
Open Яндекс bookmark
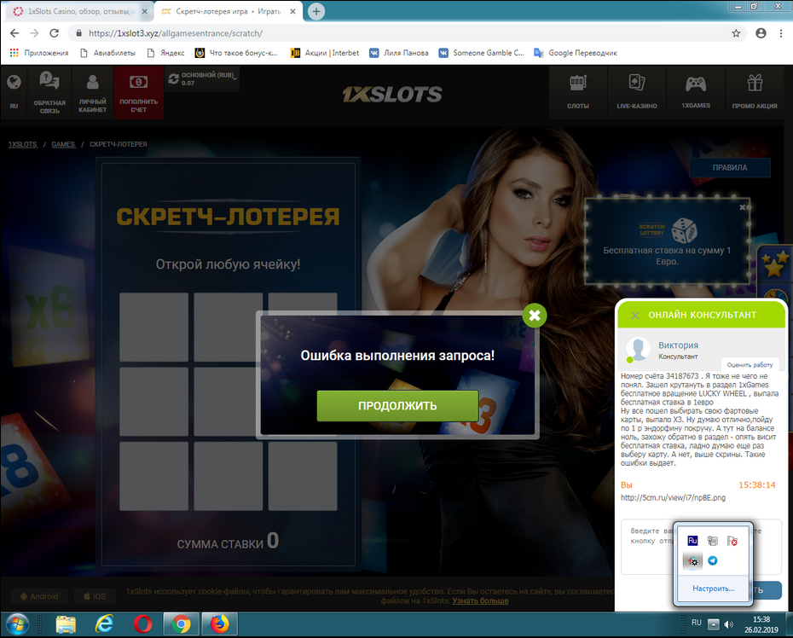coord(165,53)
